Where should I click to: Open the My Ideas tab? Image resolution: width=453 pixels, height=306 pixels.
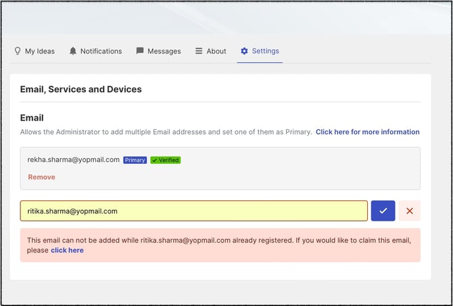click(34, 51)
